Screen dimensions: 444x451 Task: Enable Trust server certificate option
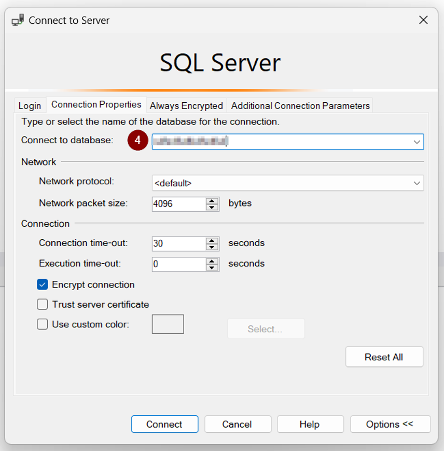click(43, 305)
